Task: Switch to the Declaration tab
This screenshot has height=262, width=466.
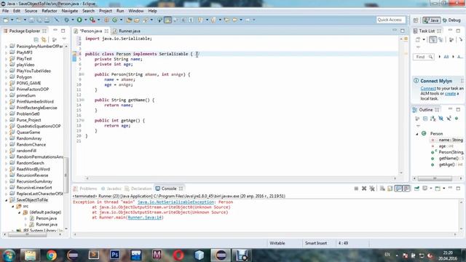Action: click(x=138, y=188)
